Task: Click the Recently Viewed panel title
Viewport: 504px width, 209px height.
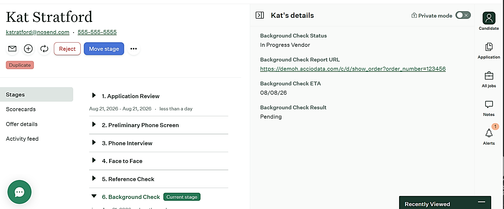Action: pyautogui.click(x=427, y=204)
